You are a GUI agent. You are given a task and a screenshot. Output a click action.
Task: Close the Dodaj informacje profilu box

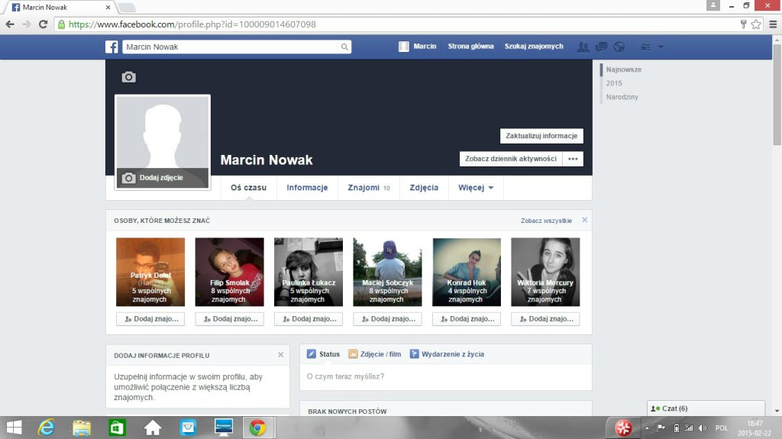point(281,355)
